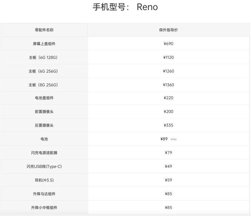The image size is (251, 216).
Task: Click the ¥690 screen assembly price
Action: coord(168,43)
